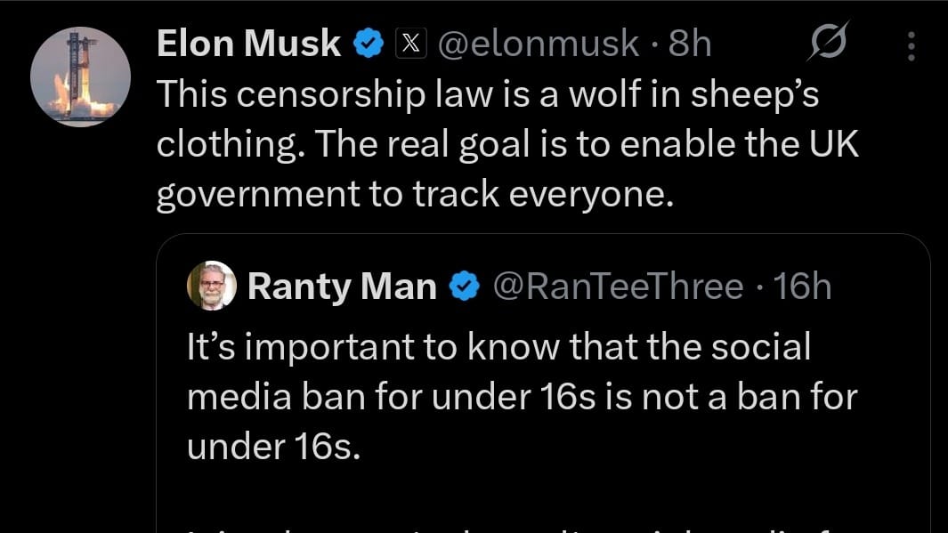The width and height of the screenshot is (948, 533).
Task: Open the @RanTeeThree handle link
Action: click(618, 286)
